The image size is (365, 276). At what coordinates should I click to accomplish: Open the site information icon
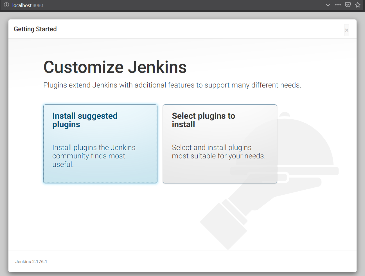[x=6, y=5]
